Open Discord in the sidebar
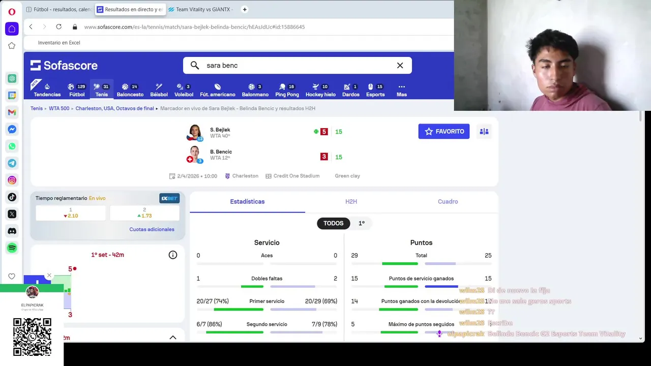651x366 pixels. click(12, 231)
